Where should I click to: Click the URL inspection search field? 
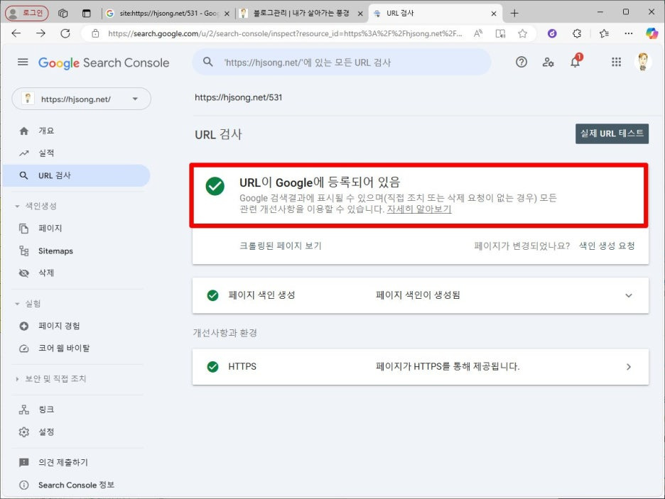point(342,62)
